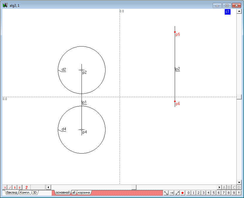Select the diagonal double-arrow tool

(177, 193)
